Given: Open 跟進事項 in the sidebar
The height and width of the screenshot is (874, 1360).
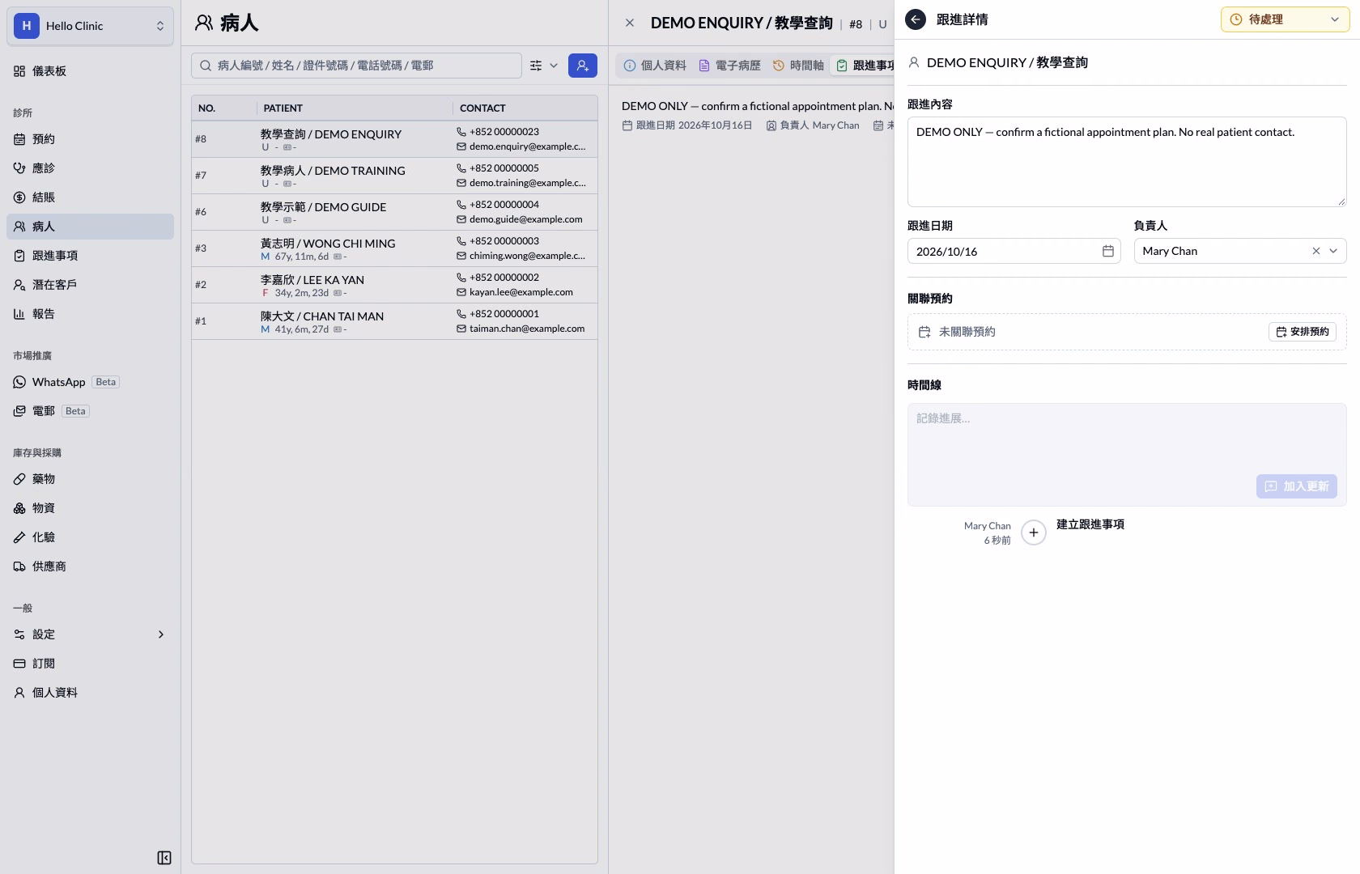Looking at the screenshot, I should point(90,256).
